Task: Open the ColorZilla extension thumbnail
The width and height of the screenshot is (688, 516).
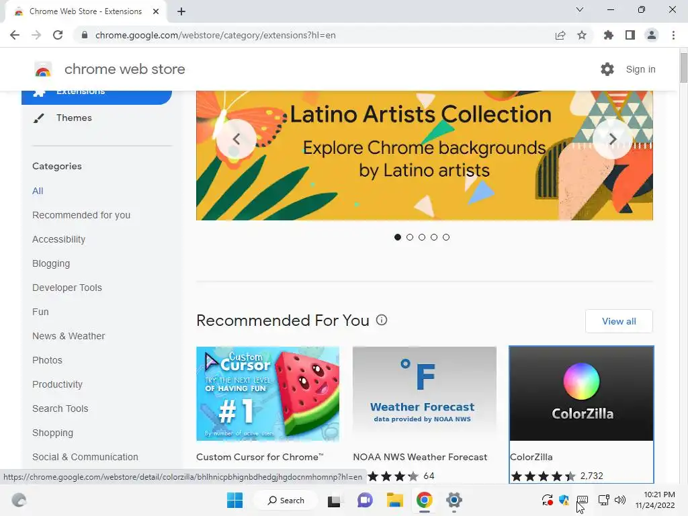Action: (581, 394)
